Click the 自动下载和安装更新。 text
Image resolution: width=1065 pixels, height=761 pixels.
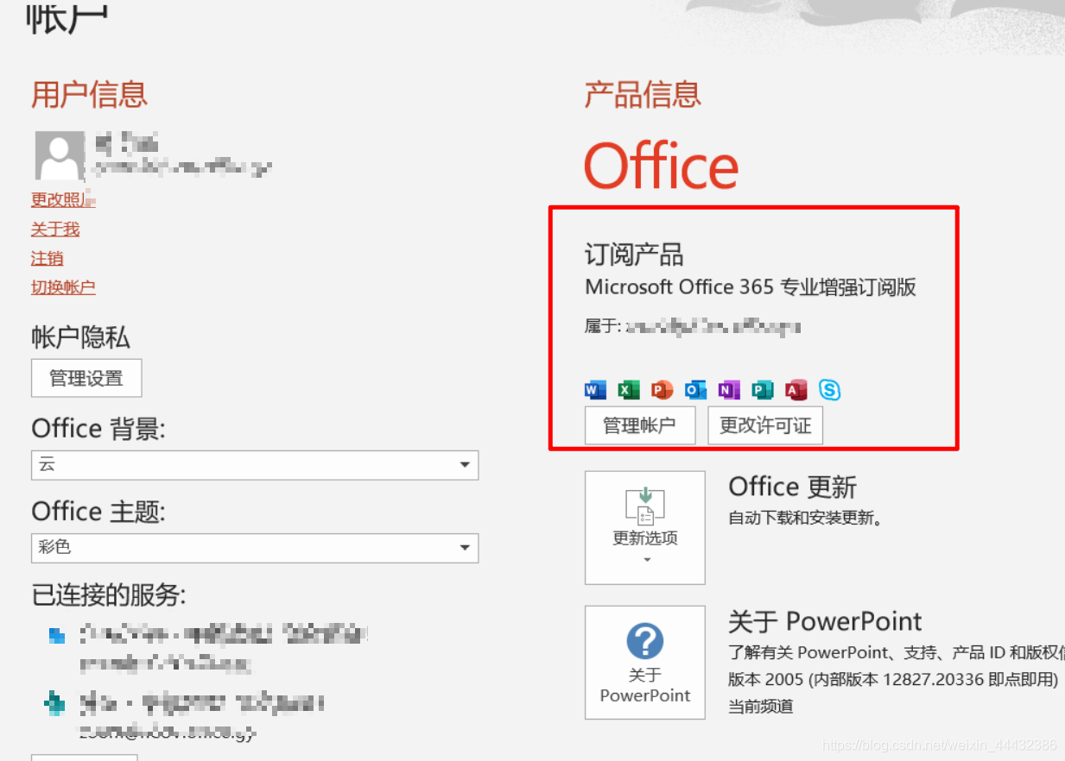(x=805, y=519)
